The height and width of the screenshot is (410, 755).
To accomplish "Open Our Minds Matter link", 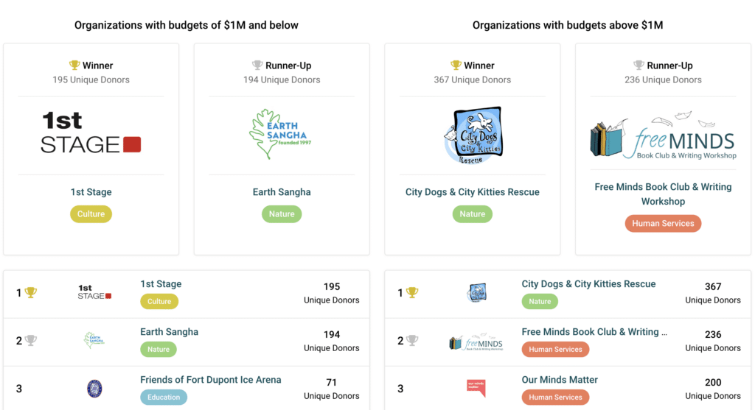I will 560,380.
